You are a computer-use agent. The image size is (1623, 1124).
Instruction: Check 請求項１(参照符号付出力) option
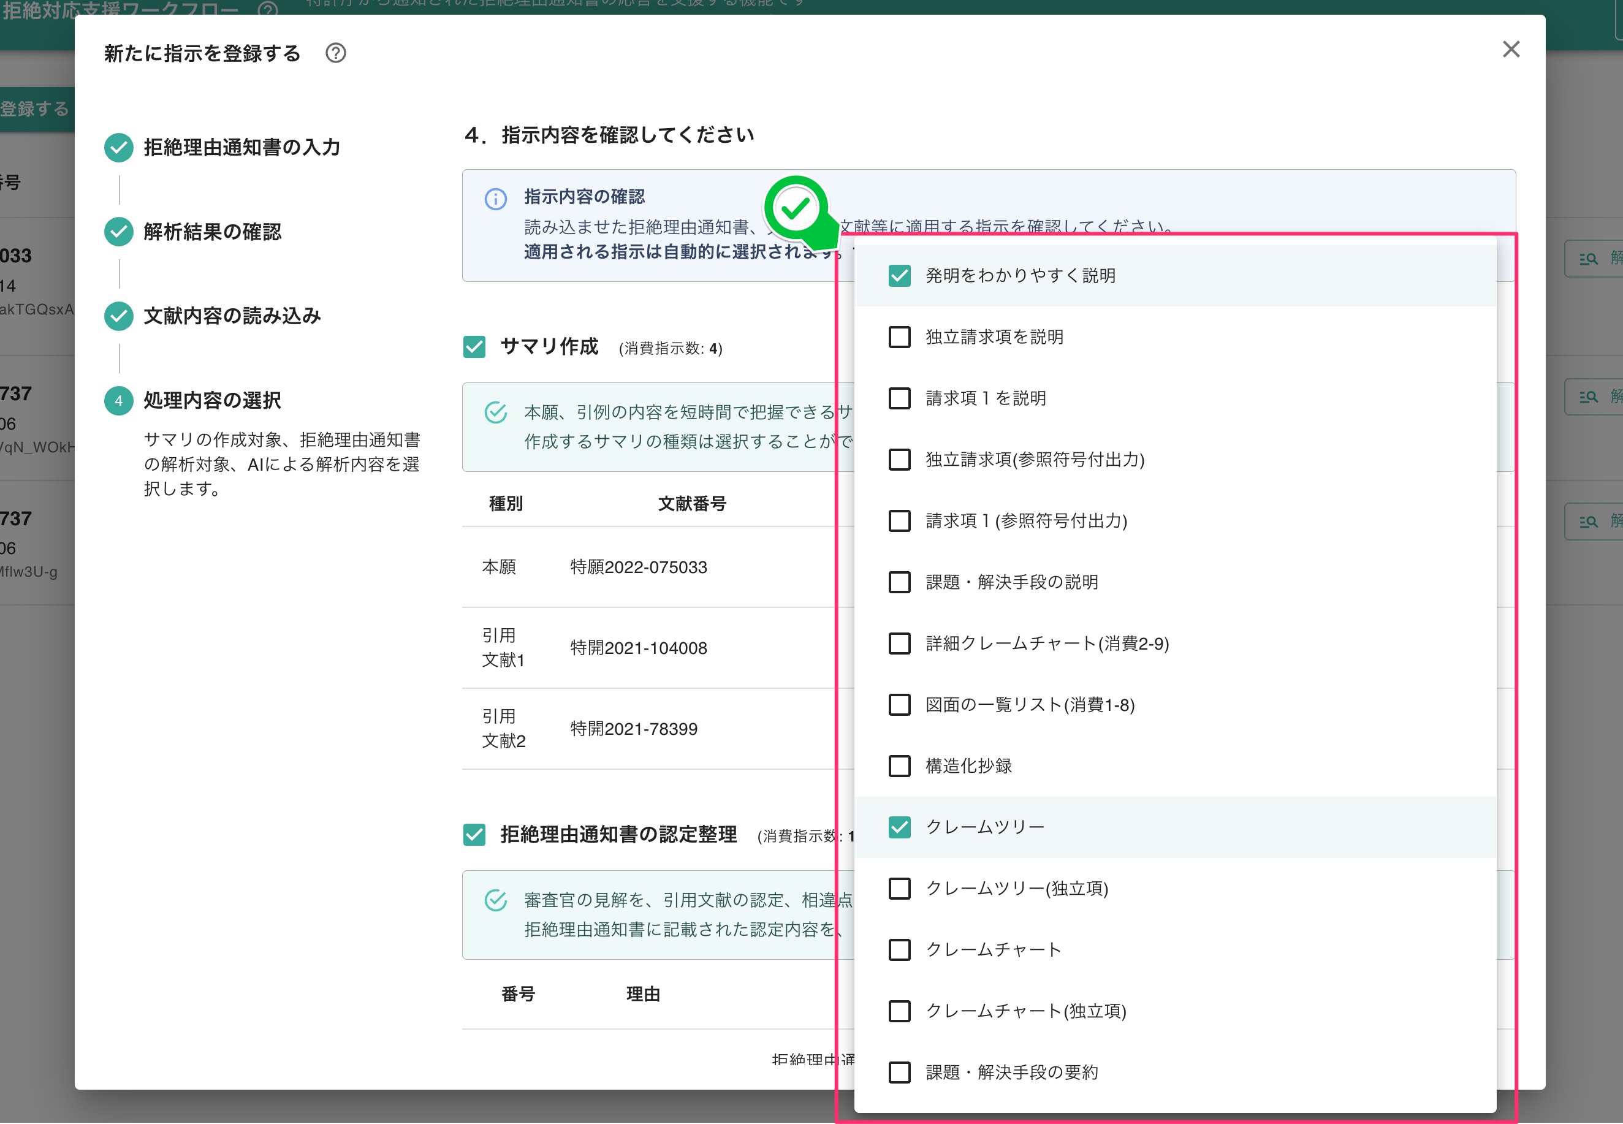[899, 520]
